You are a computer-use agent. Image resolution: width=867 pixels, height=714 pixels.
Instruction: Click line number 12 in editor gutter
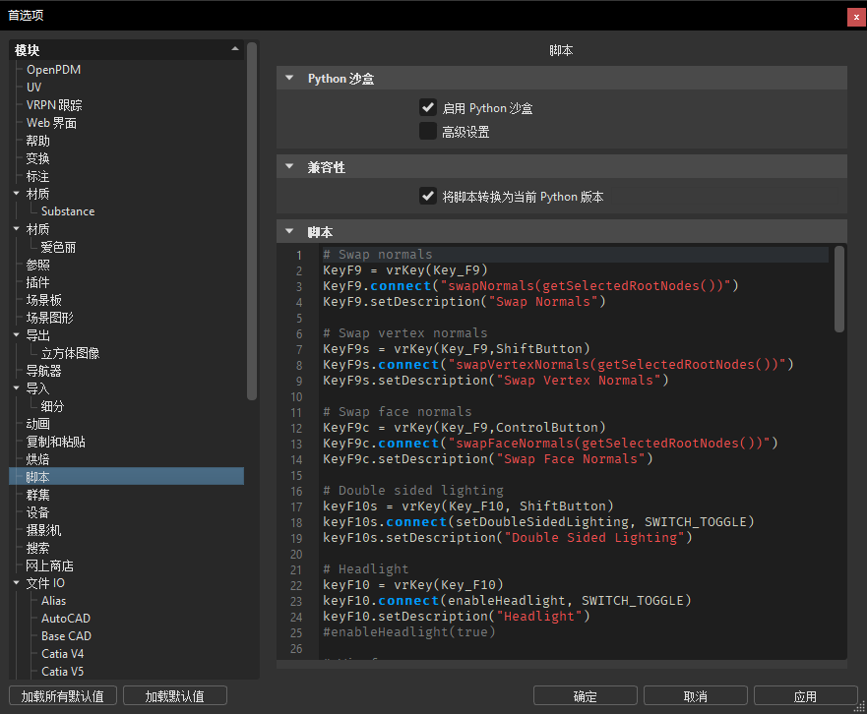296,428
